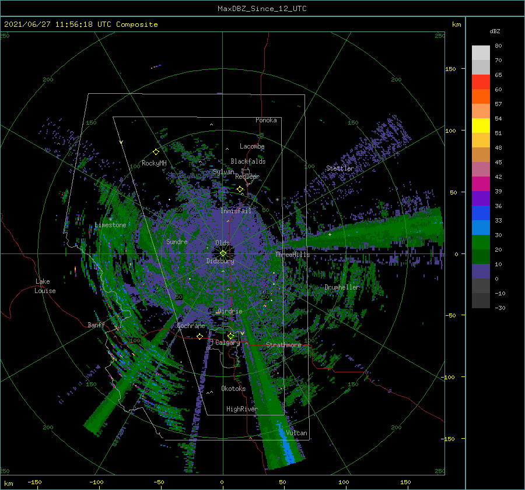Image resolution: width=525 pixels, height=490 pixels.
Task: Click the Calgary city label
Action: click(228, 343)
